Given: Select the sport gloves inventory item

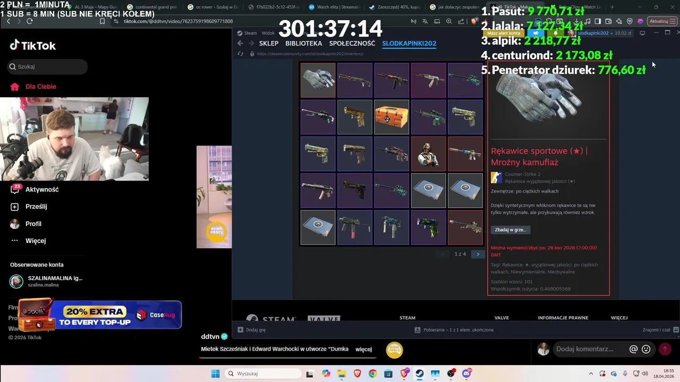Looking at the screenshot, I should click(318, 80).
